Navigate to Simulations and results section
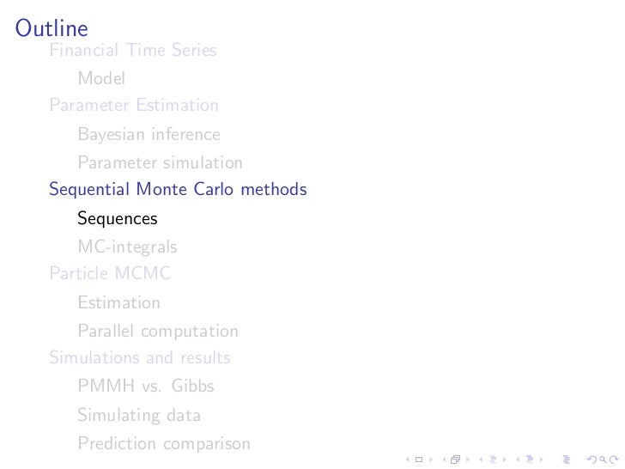The width and height of the screenshot is (625, 469). (x=140, y=357)
